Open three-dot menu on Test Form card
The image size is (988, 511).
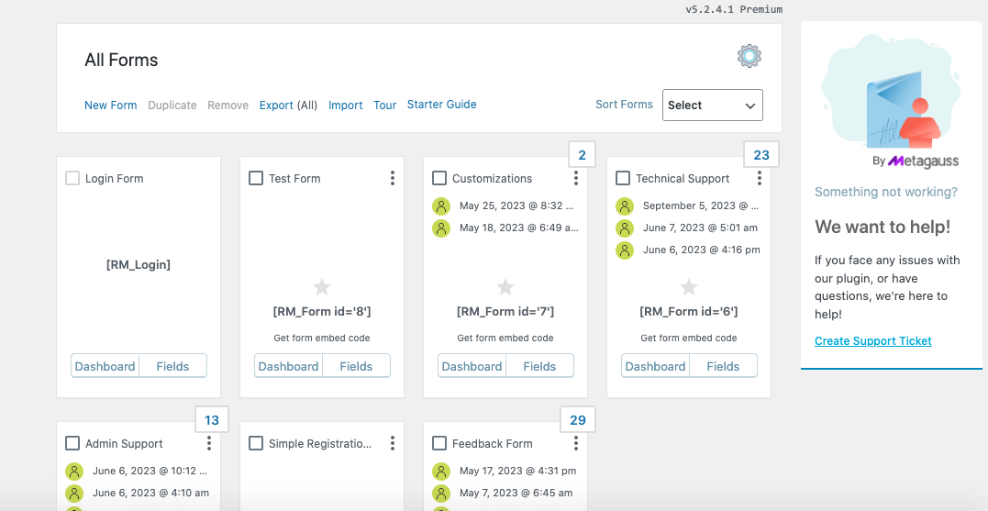point(393,178)
